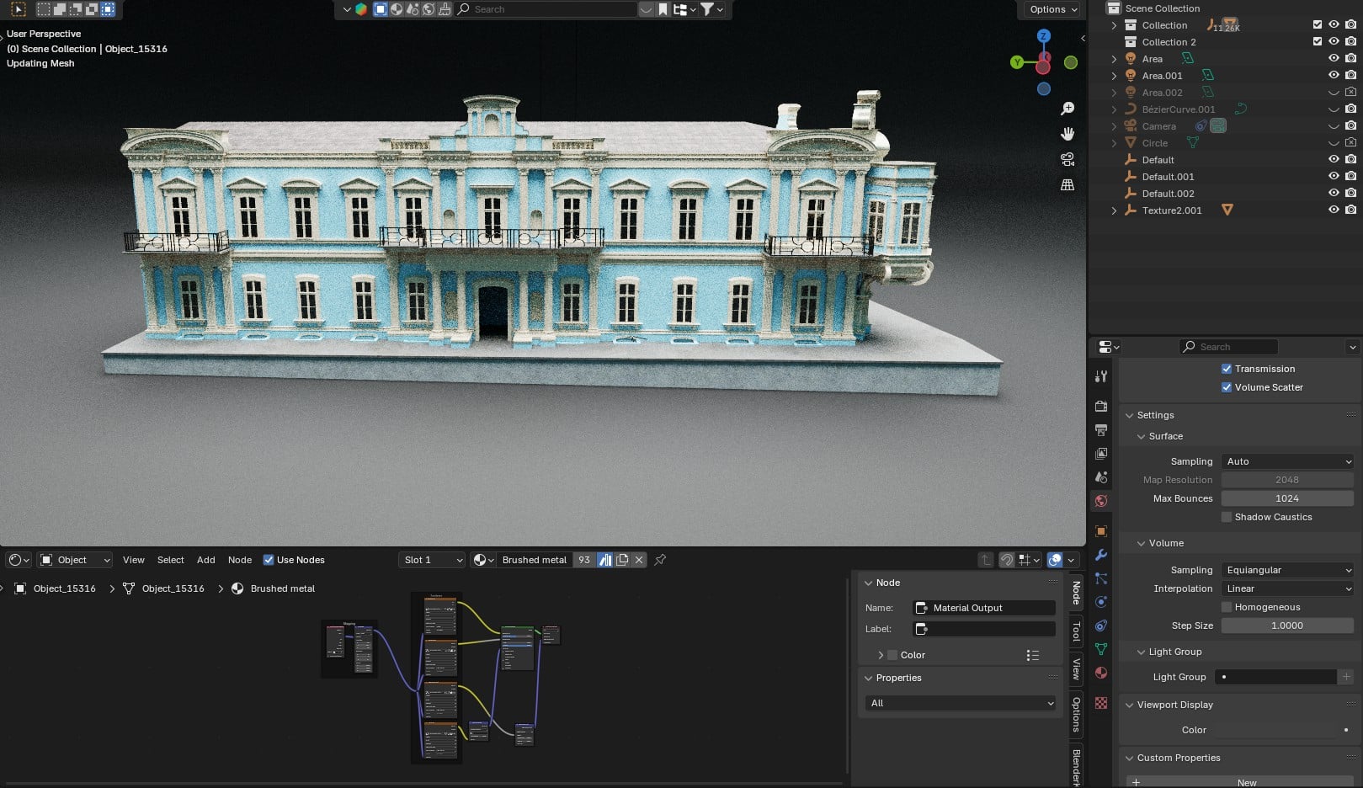
Task: Expand the Collection in the Scene Collection outliner
Action: 1114,25
